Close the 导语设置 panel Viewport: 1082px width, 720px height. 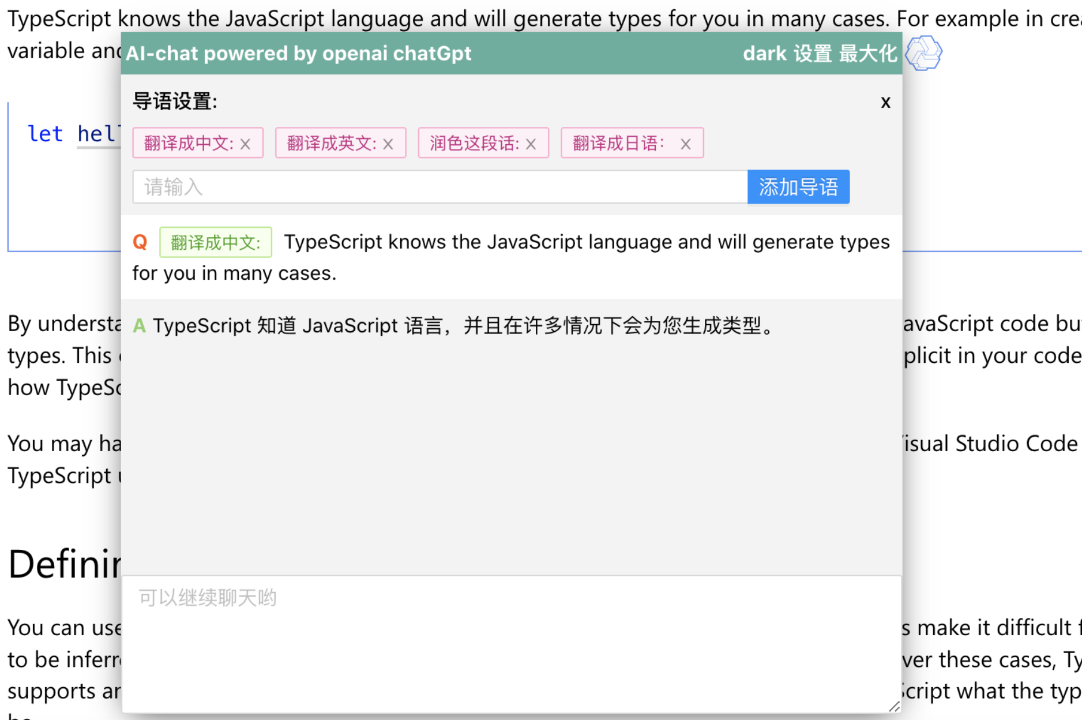pyautogui.click(x=886, y=102)
